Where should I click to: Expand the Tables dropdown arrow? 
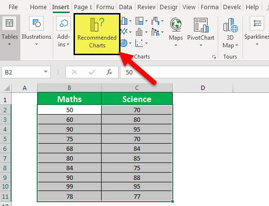click(10, 44)
